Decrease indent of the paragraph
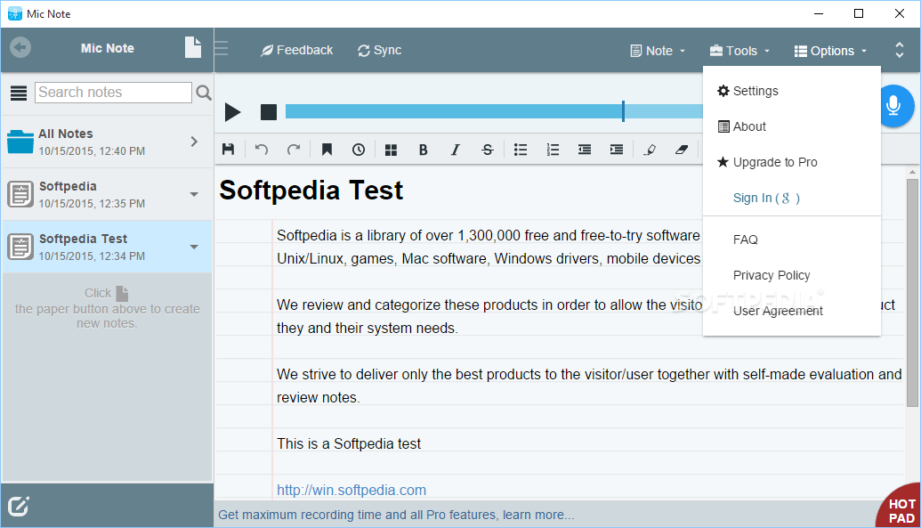This screenshot has height=528, width=921. pos(585,150)
